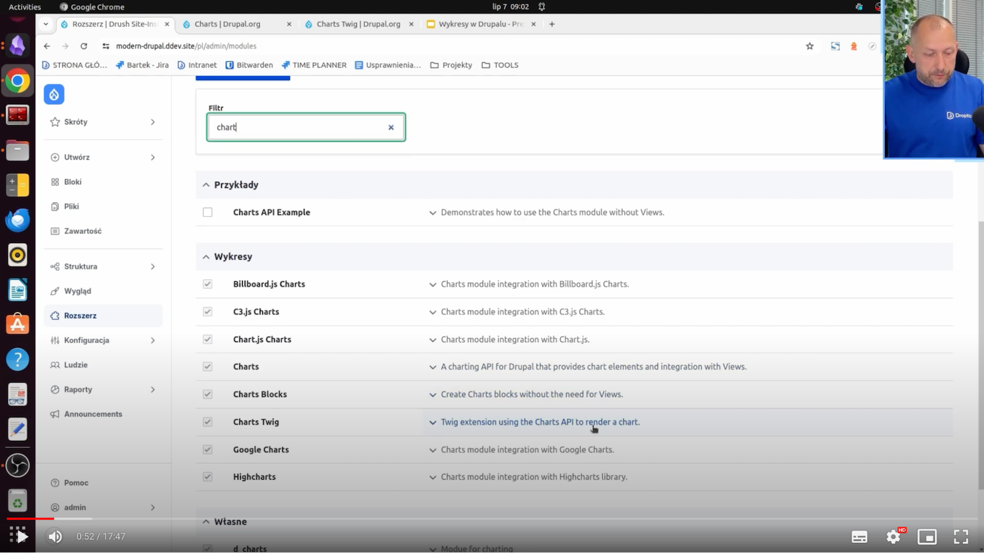Clear the Filtr field with X icon
984x553 pixels.
tap(391, 127)
